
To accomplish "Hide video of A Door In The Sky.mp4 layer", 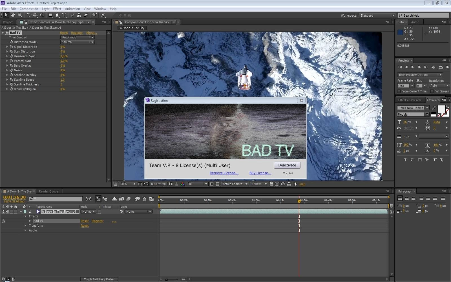I will pyautogui.click(x=3, y=211).
